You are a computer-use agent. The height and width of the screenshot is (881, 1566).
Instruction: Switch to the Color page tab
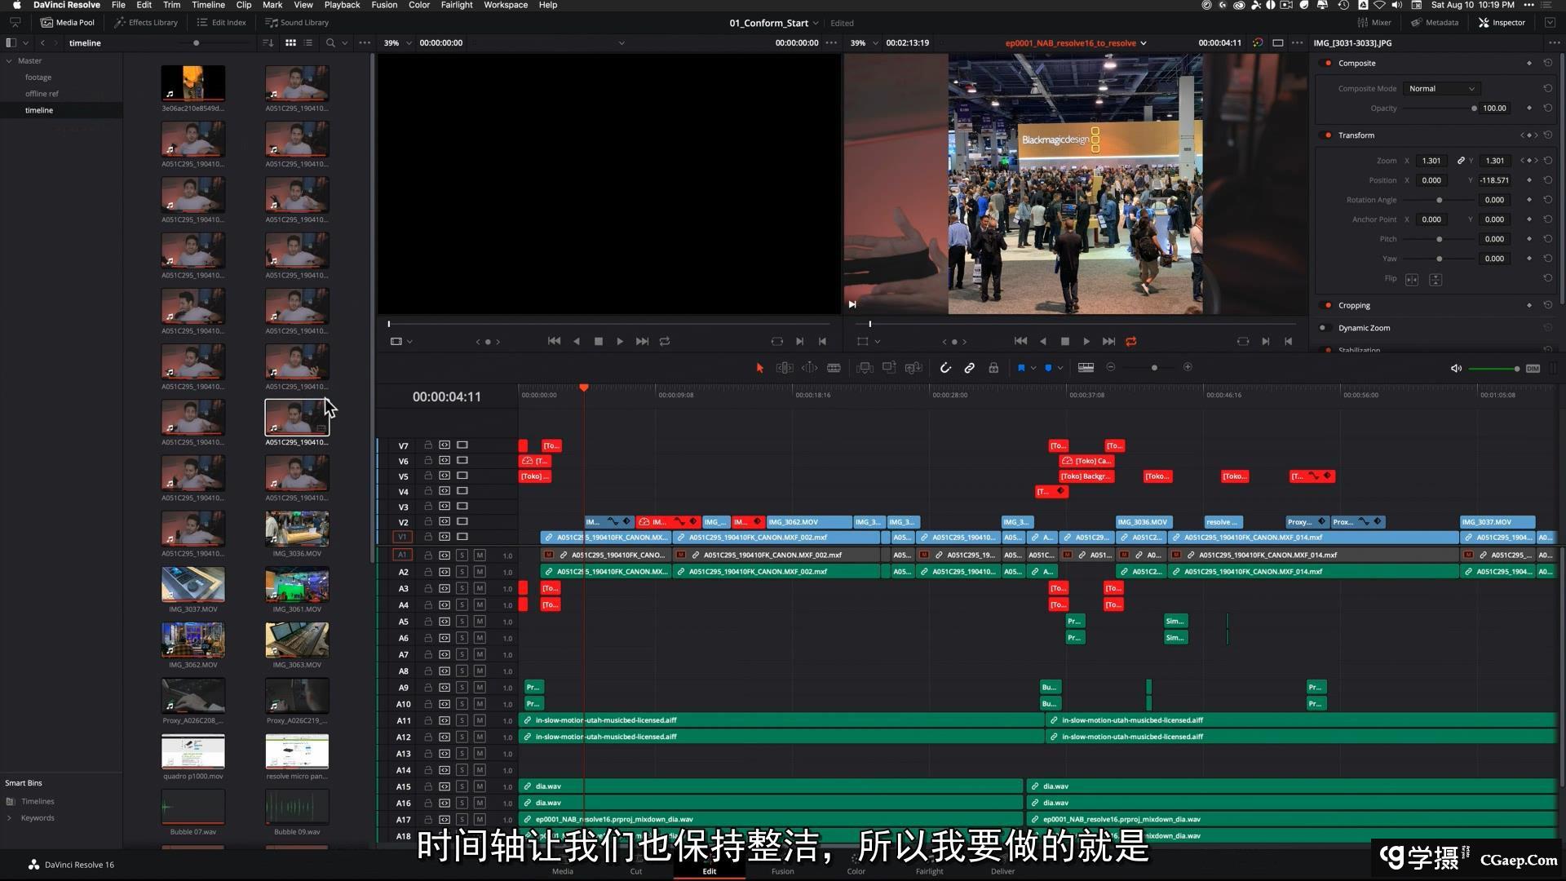tap(856, 870)
